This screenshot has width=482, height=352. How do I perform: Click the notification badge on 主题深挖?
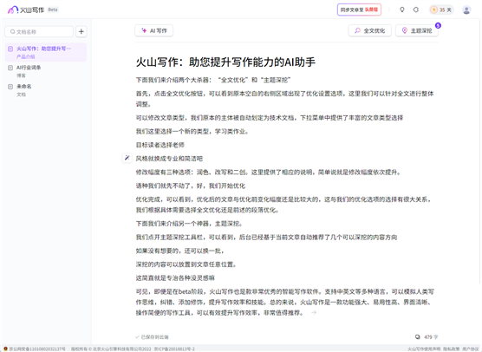[438, 25]
